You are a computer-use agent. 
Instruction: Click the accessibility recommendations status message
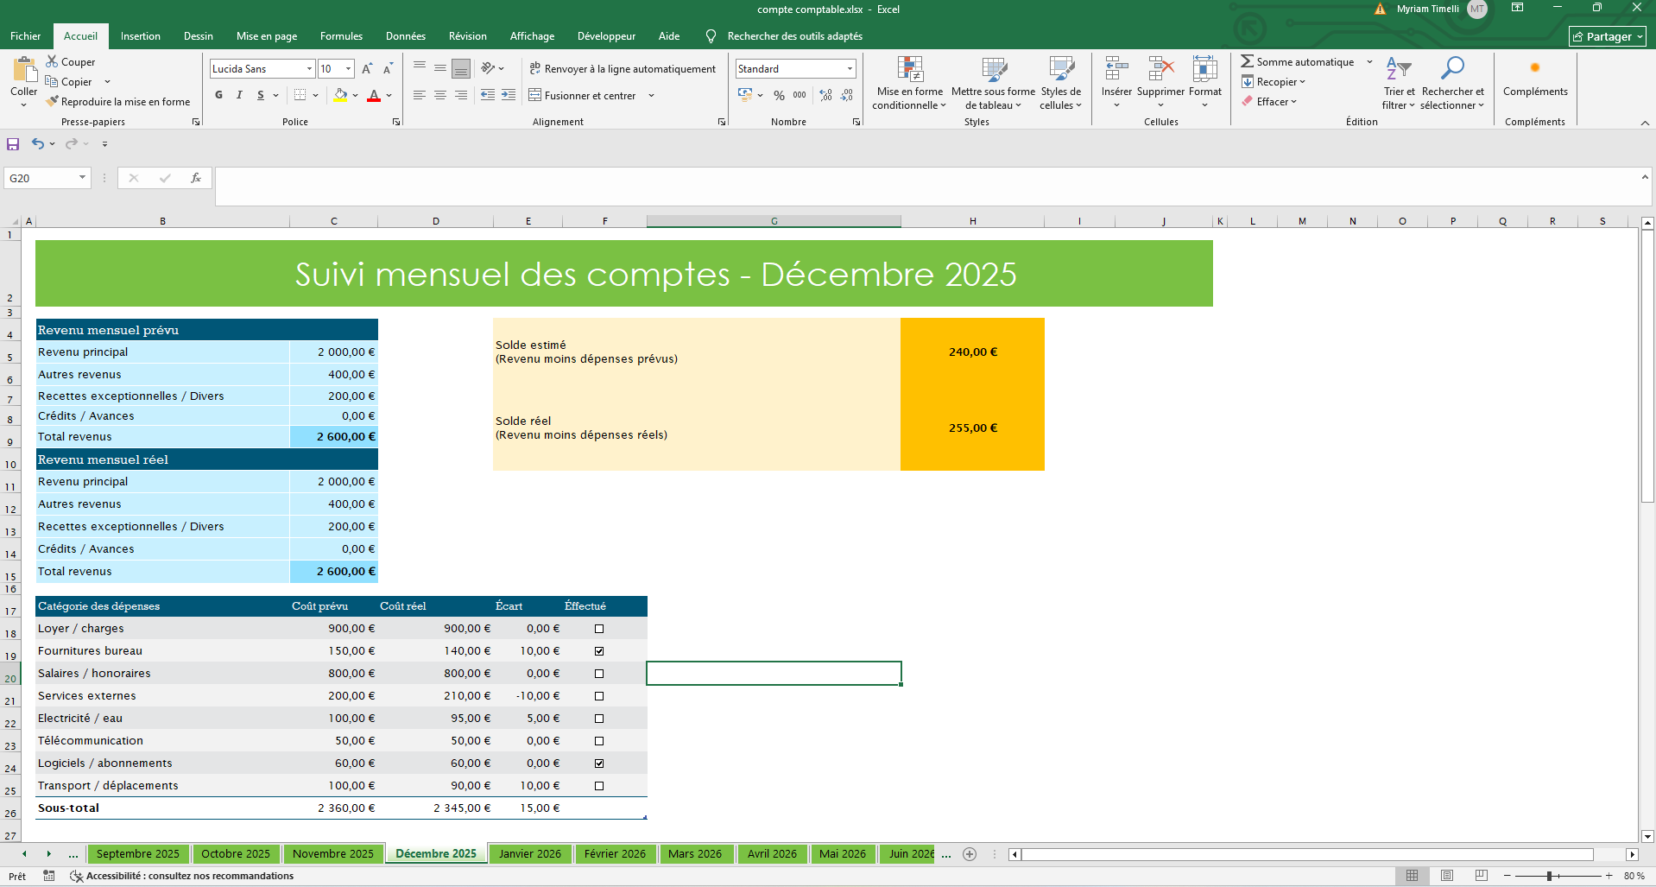click(189, 876)
